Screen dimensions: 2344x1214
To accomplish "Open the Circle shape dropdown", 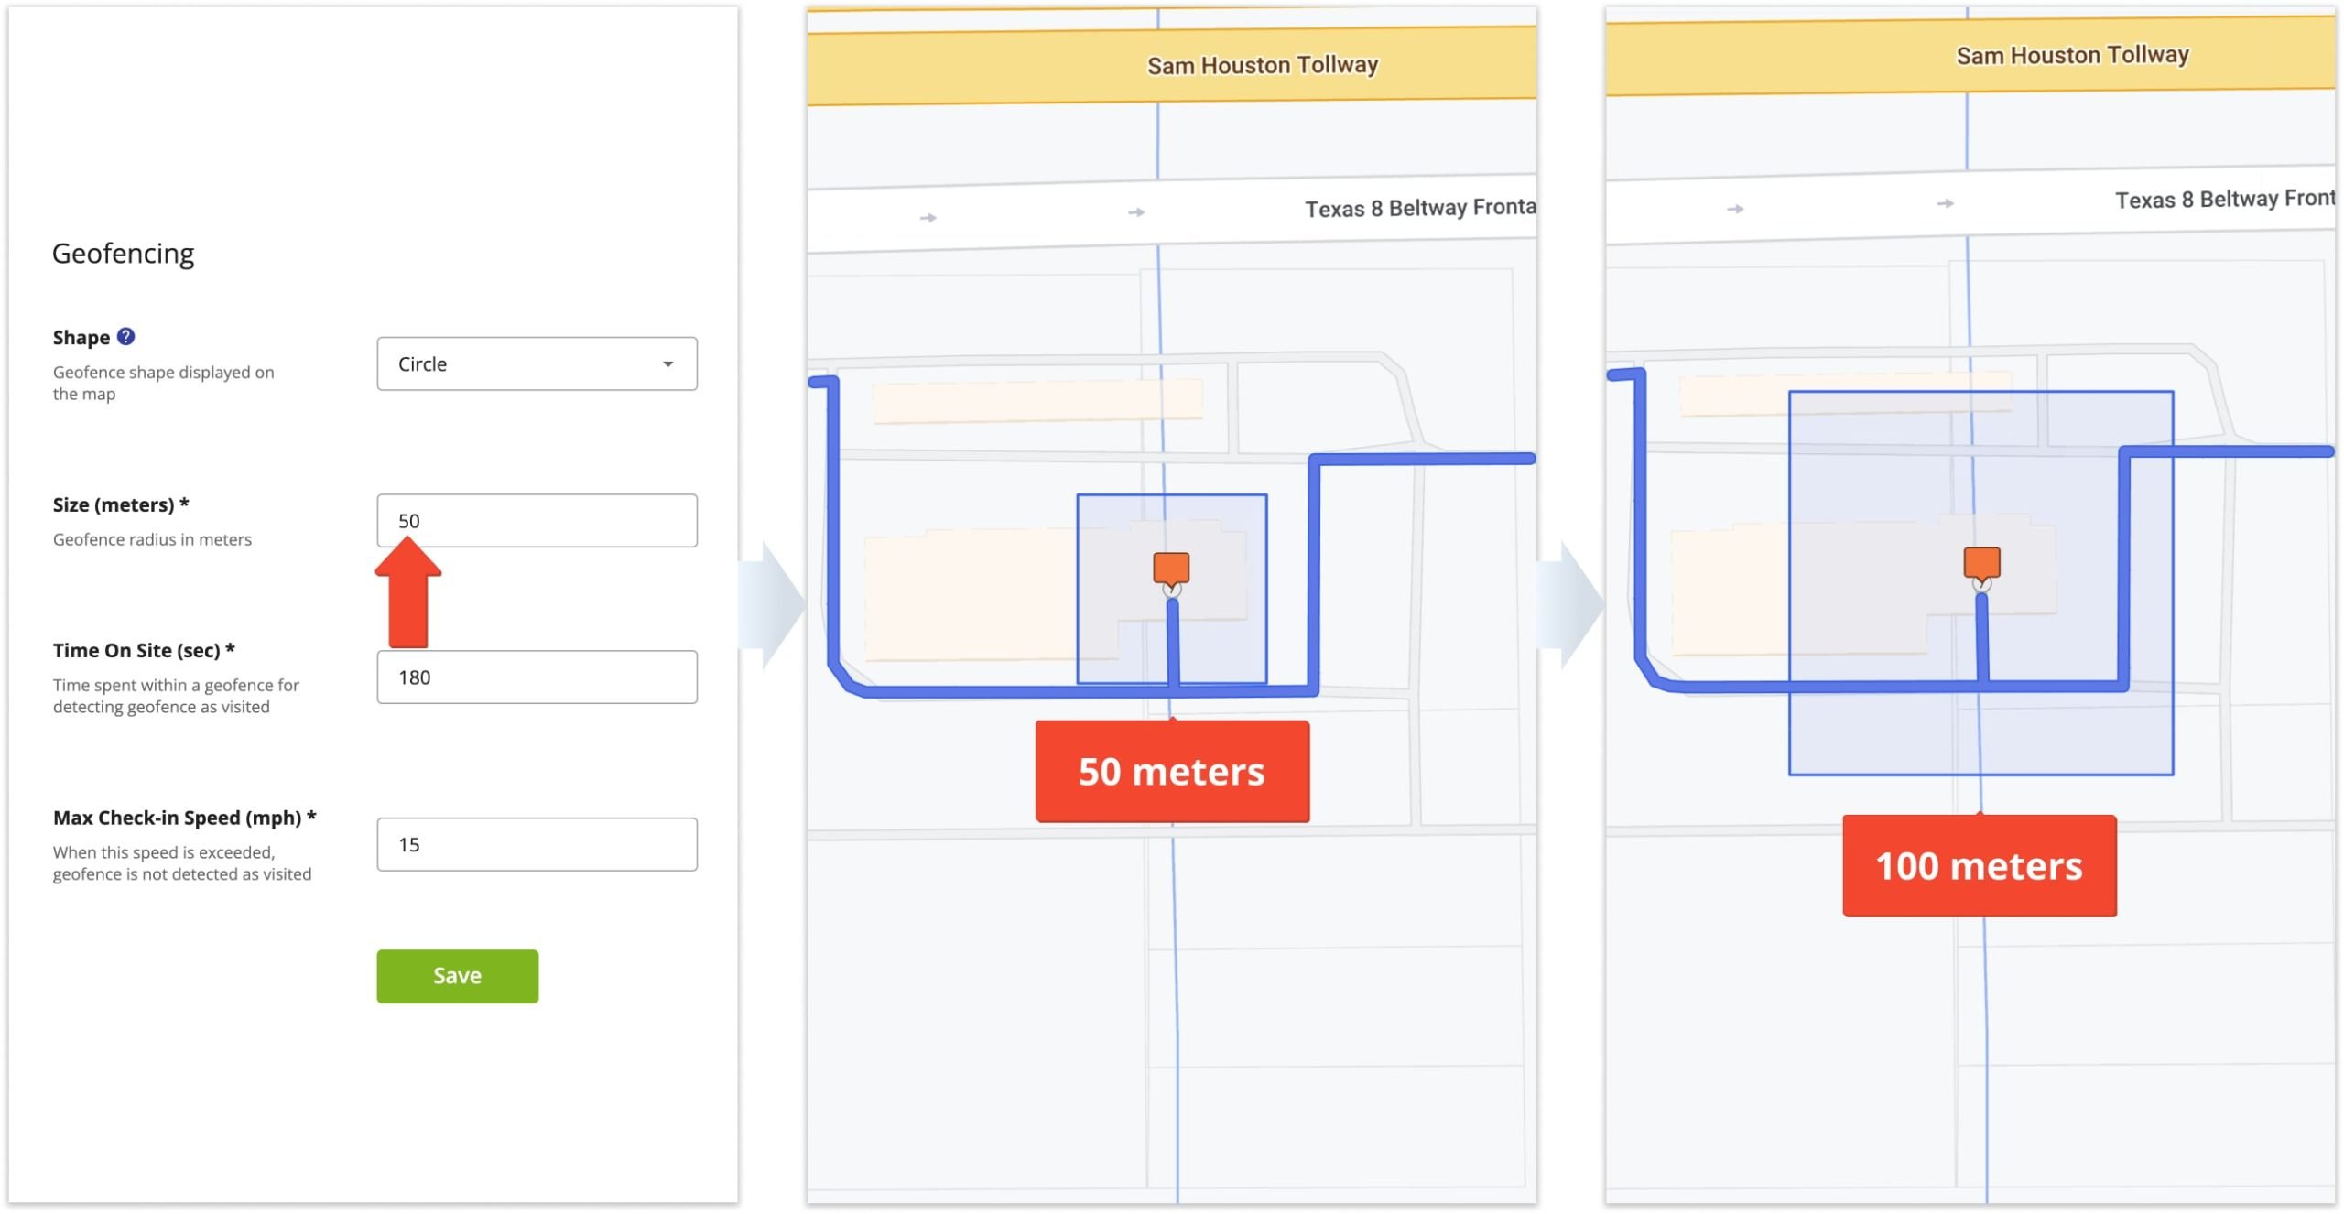I will point(537,363).
